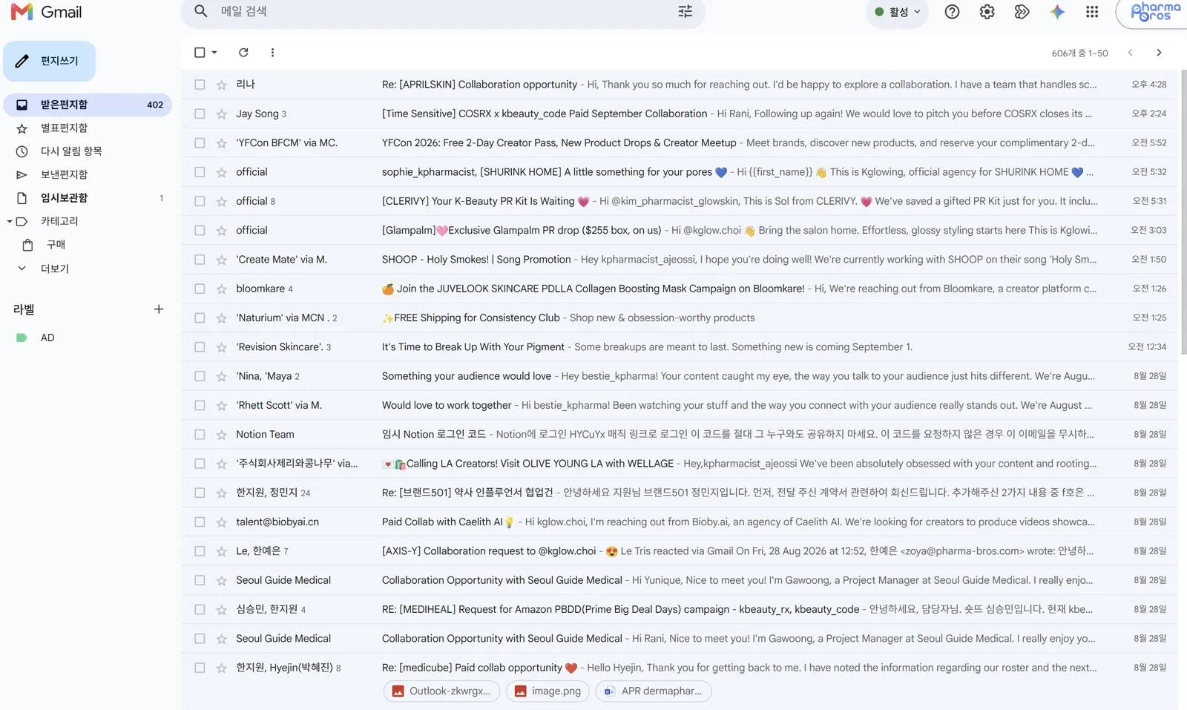The image size is (1187, 710).
Task: Star the 'Revision Skincare' email
Action: tap(221, 347)
